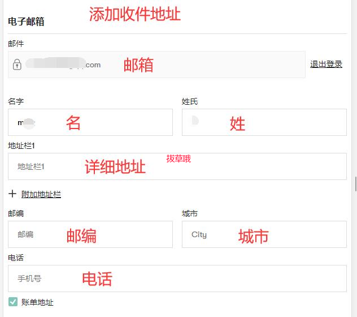
Task: Click the City input field
Action: 264,234
